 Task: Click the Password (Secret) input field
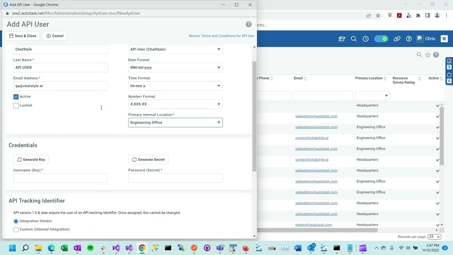[176, 178]
